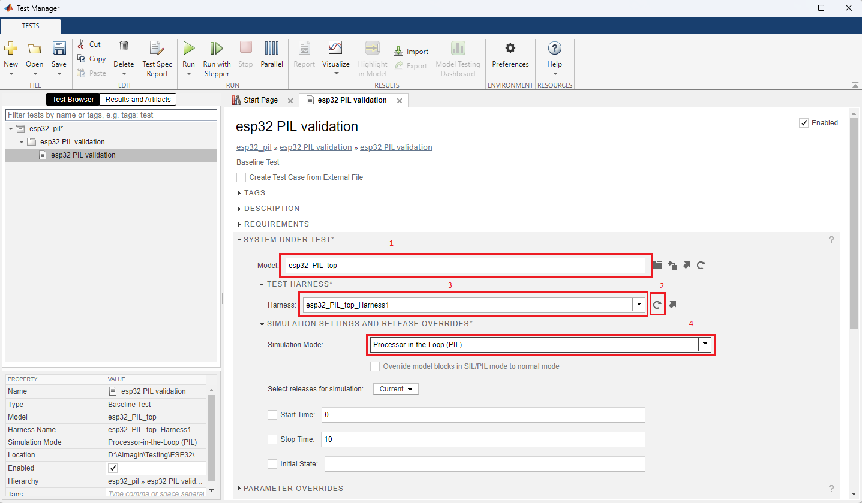Expand the TAGS section
The image size is (862, 503).
[x=239, y=193]
